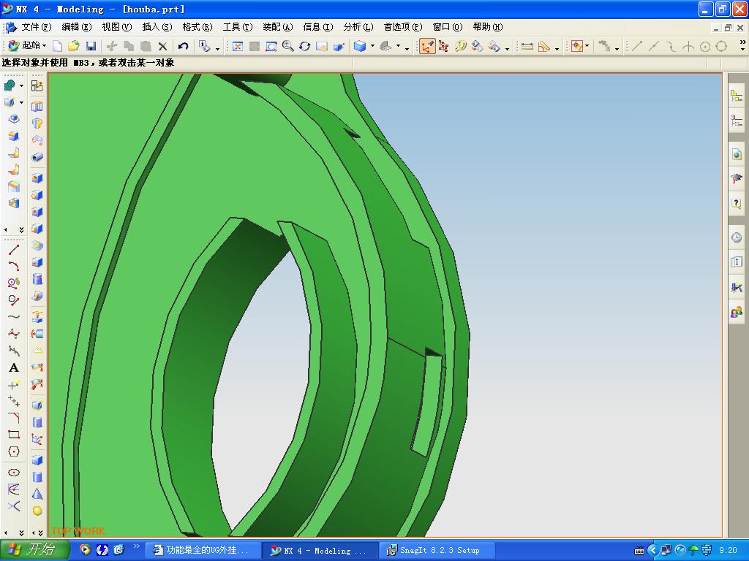The height and width of the screenshot is (561, 749).
Task: Open the help question mark panel on right
Action: [x=737, y=203]
